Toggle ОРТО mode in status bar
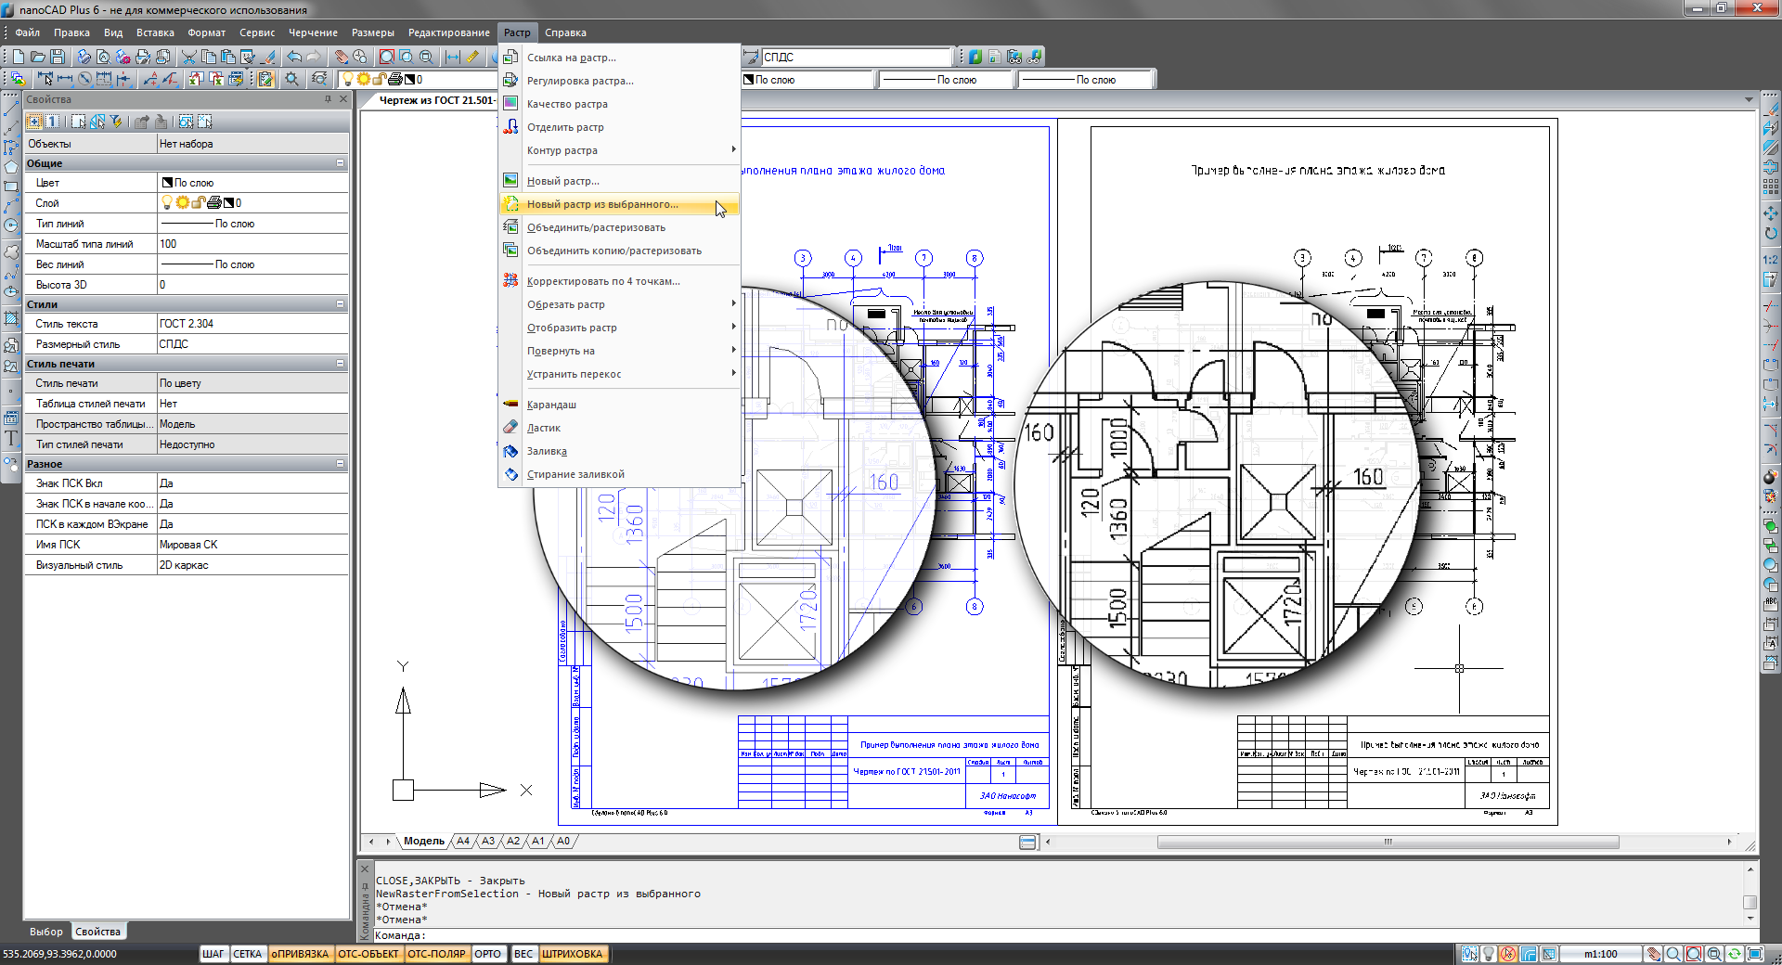 coord(487,954)
